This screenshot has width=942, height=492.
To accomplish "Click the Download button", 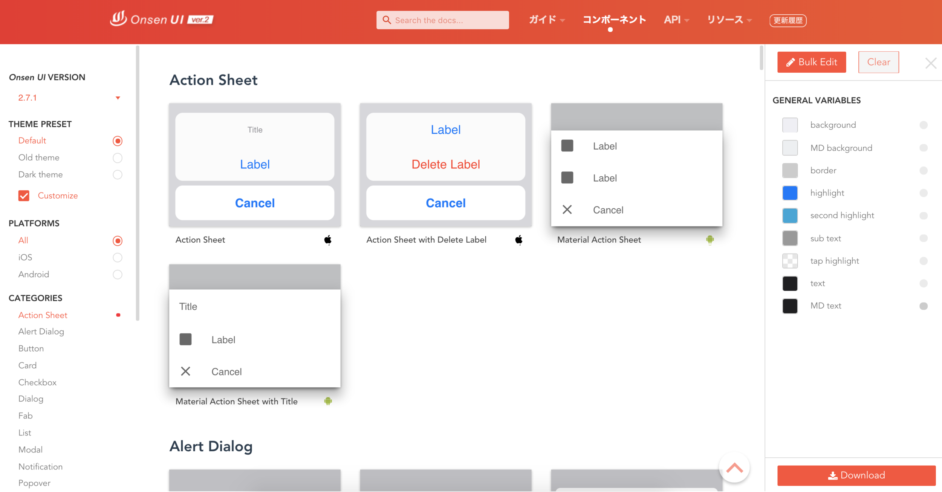I will (x=856, y=475).
